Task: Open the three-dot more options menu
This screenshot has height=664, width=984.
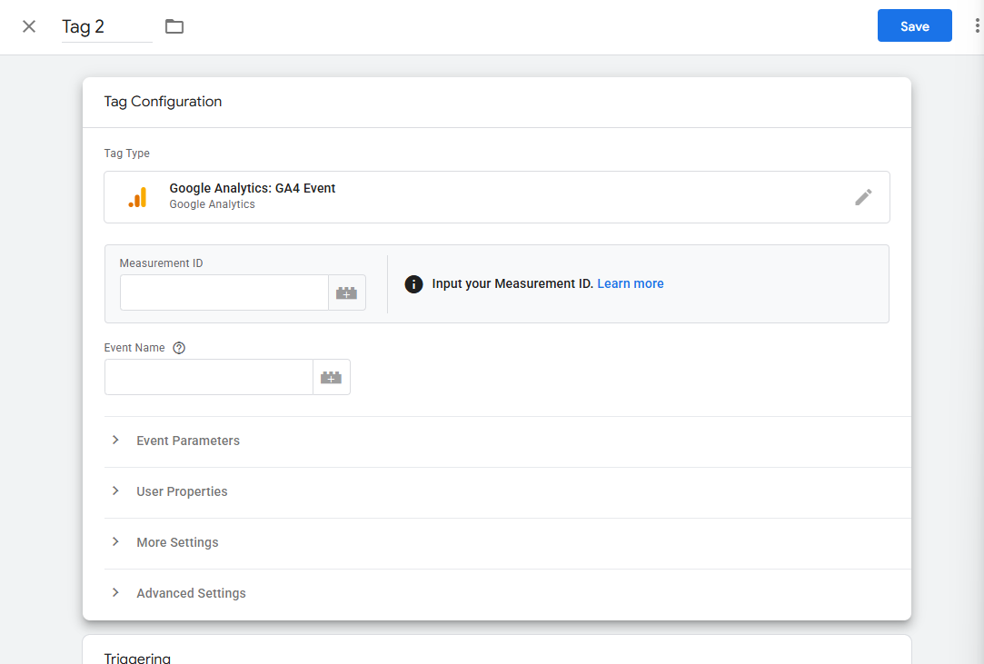Action: click(x=977, y=25)
